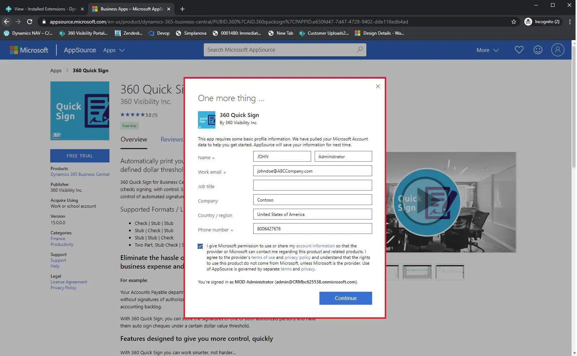This screenshot has height=356, width=577.
Task: Open AppSource home link
Action: tap(80, 50)
